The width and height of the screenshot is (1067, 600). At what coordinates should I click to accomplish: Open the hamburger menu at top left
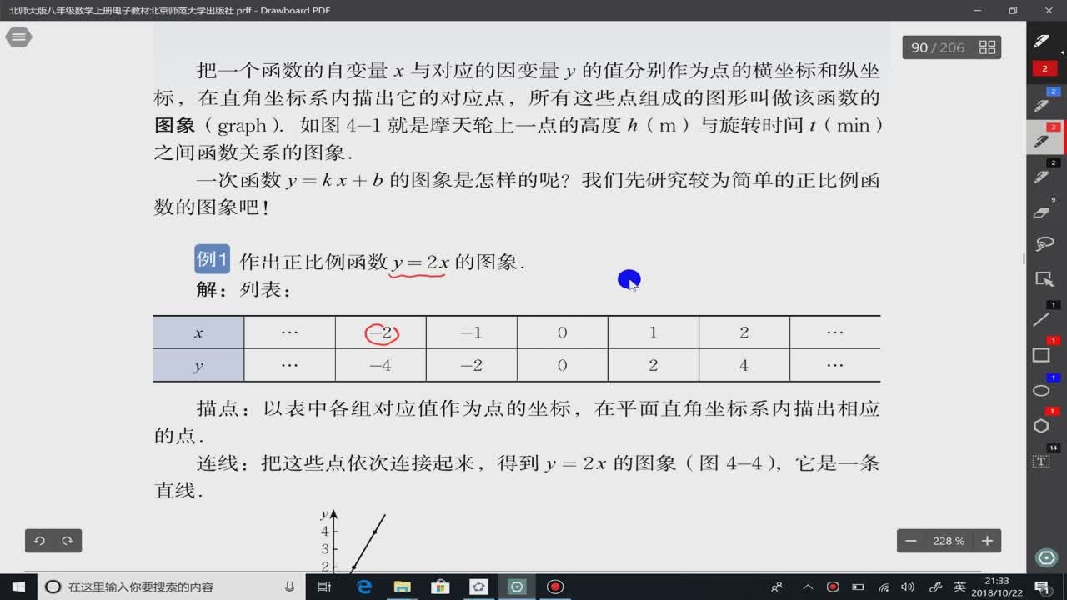click(18, 37)
